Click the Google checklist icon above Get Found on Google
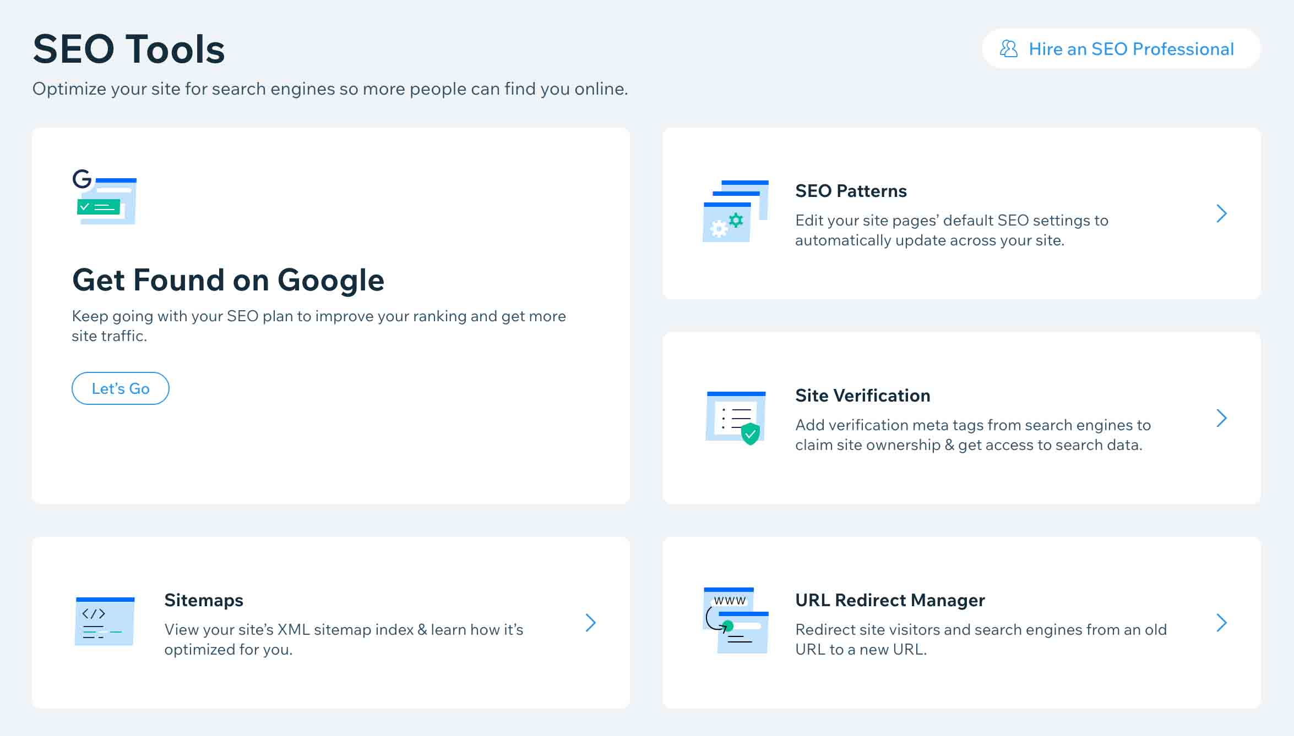Screen dimensions: 1294x736 [x=105, y=196]
